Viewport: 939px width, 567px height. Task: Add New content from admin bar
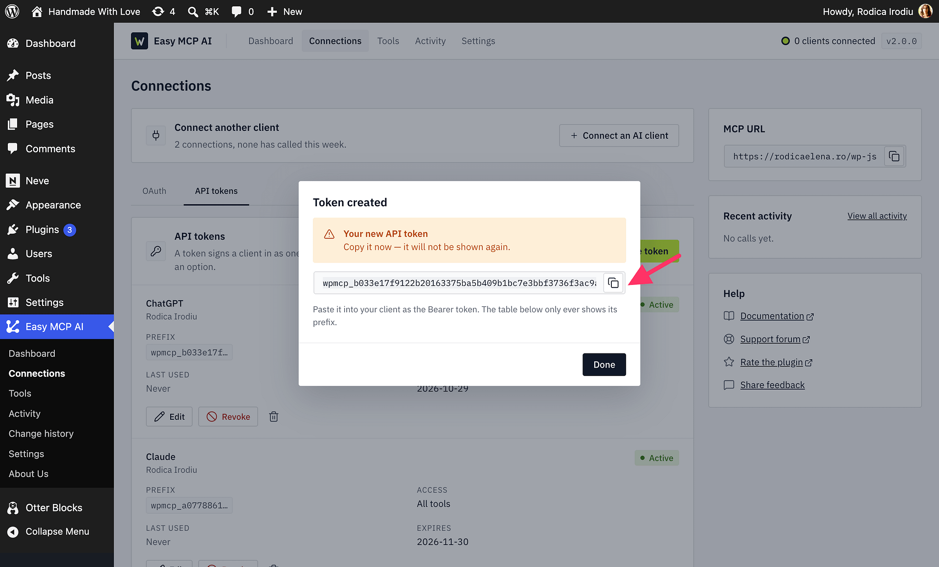285,11
